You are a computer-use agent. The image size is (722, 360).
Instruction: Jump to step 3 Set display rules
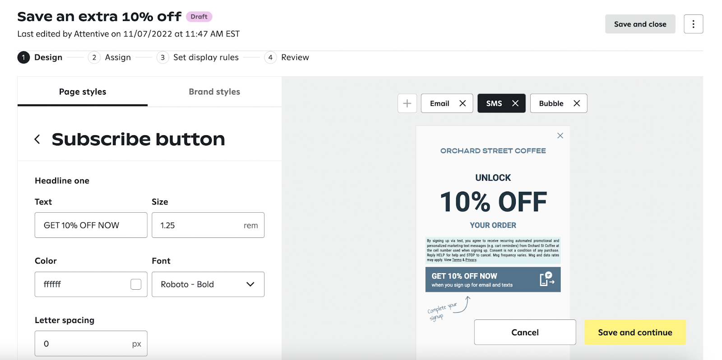coord(198,57)
